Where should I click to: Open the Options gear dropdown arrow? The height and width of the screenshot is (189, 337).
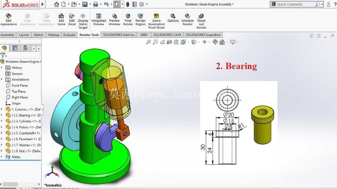pyautogui.click(x=147, y=4)
